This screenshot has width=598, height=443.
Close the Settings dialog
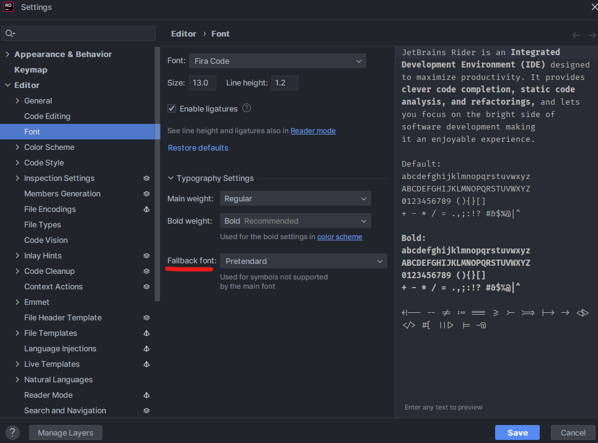pos(594,7)
